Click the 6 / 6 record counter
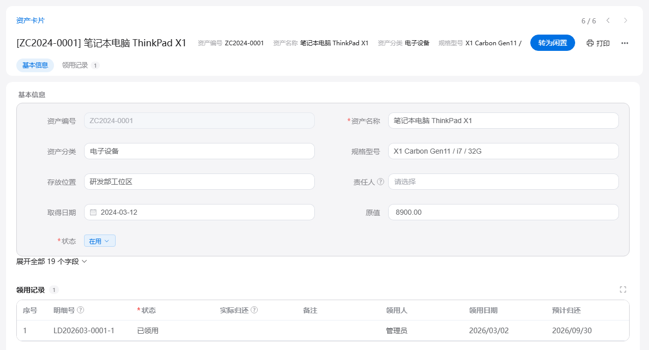The width and height of the screenshot is (649, 350). tap(588, 21)
